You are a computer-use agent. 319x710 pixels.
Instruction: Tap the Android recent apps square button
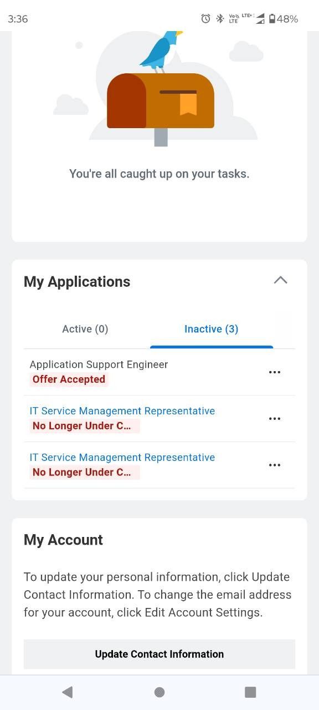tap(250, 692)
